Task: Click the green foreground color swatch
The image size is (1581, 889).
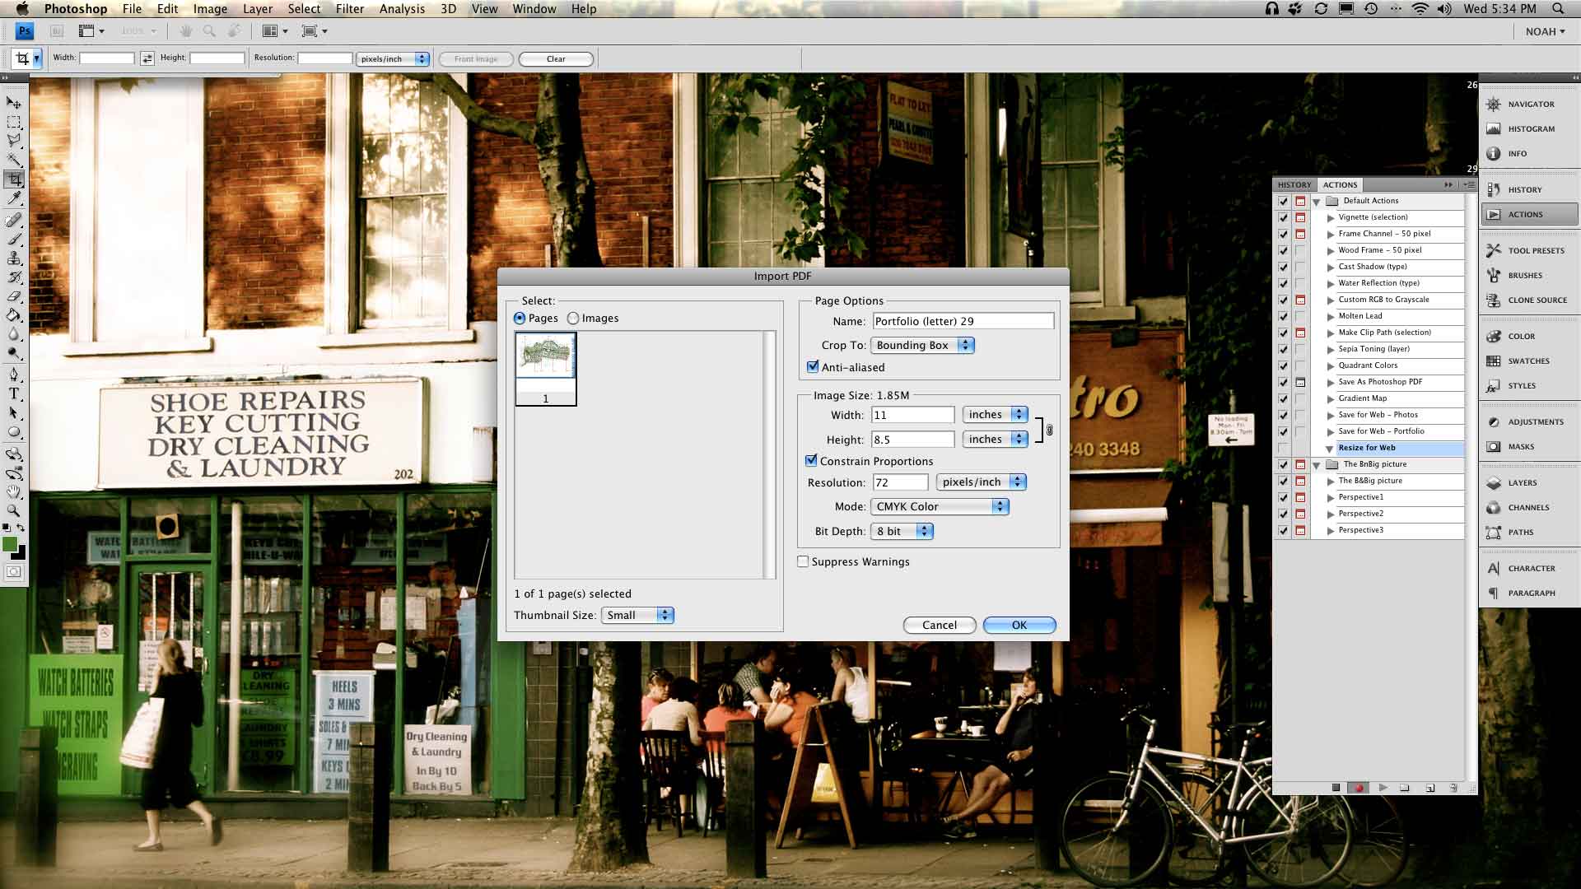Action: coord(9,543)
